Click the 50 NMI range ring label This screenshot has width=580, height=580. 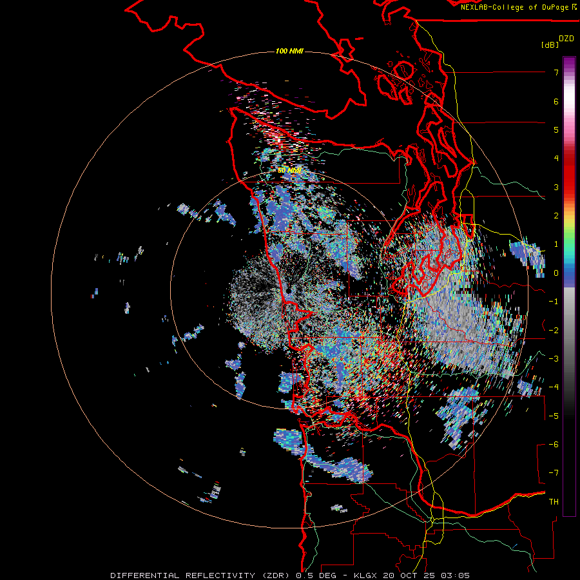(289, 171)
